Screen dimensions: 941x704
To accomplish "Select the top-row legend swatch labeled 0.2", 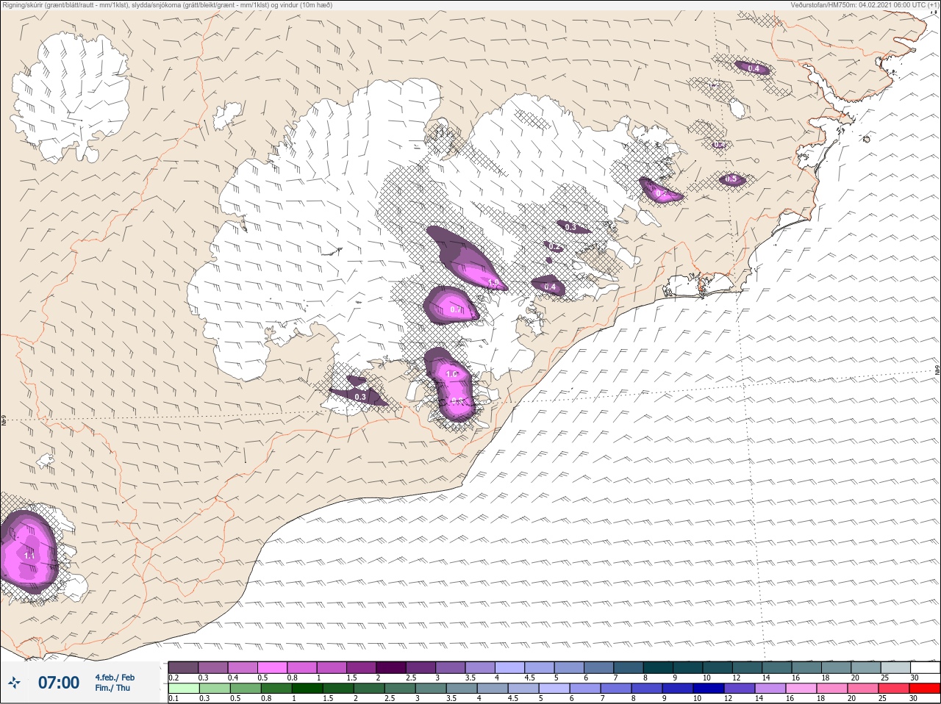I will 183,667.
